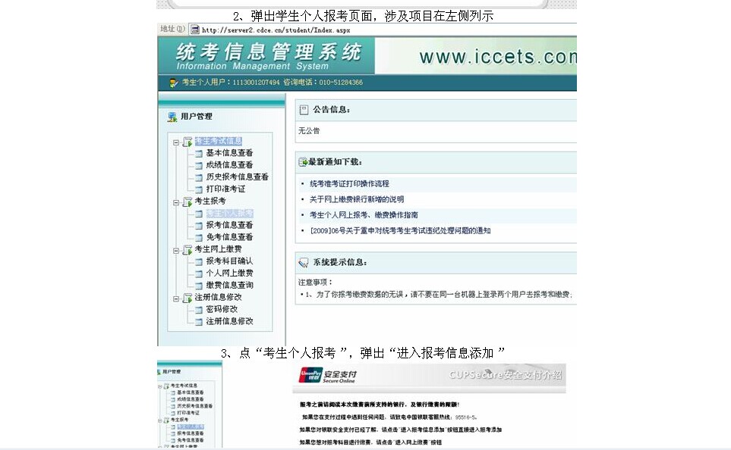Open 个人网上缴费 from the tree
This screenshot has height=450, width=731.
point(229,273)
